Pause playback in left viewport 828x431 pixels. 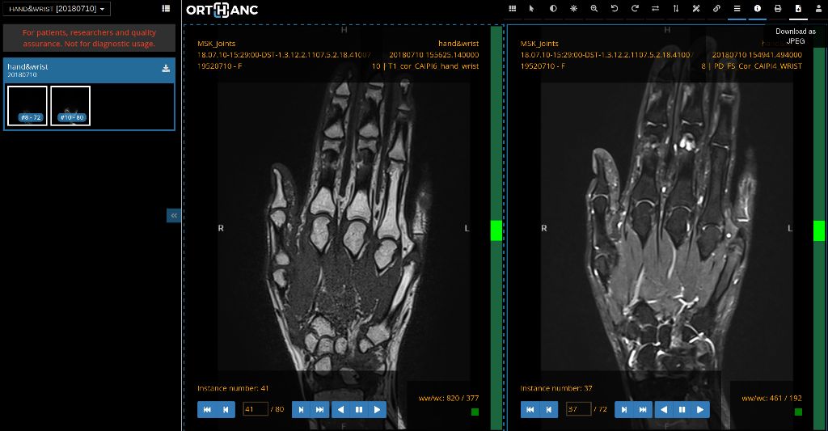coord(359,409)
